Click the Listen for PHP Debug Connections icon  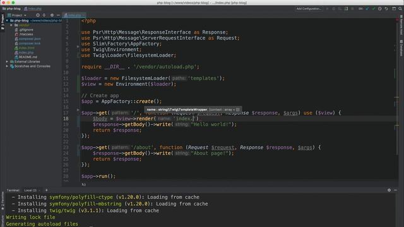346,9
